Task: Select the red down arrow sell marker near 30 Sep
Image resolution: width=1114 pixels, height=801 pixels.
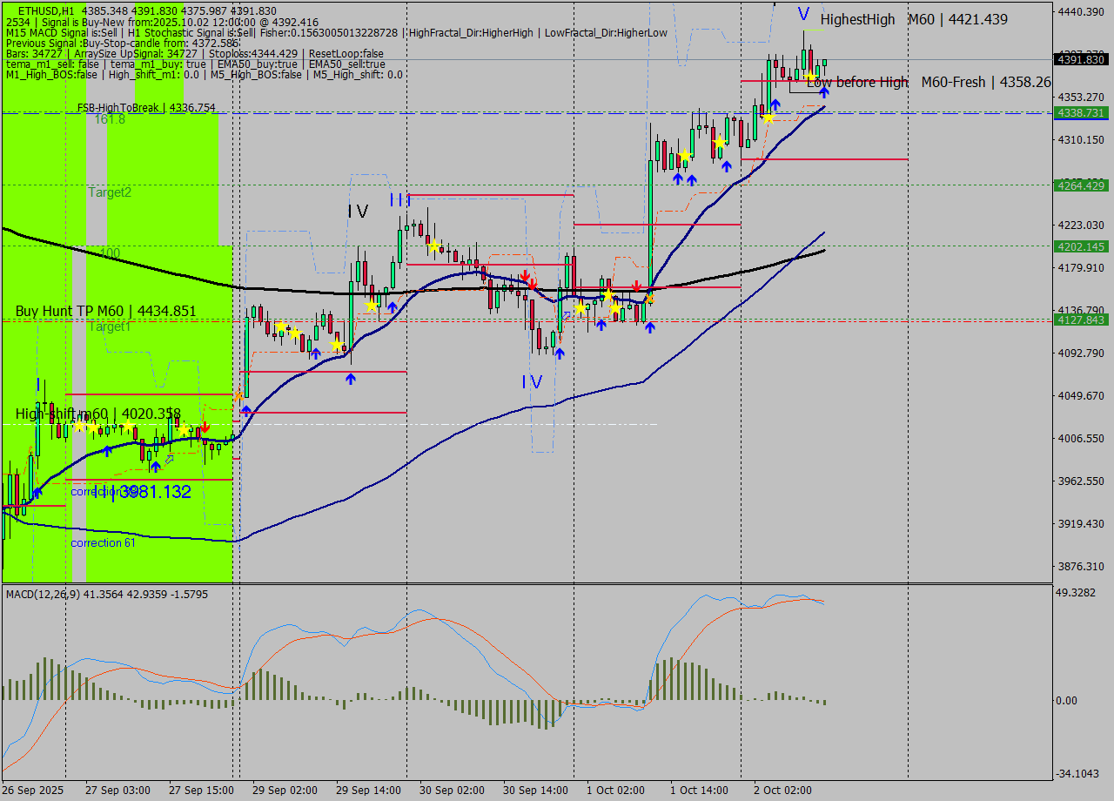Action: (533, 286)
